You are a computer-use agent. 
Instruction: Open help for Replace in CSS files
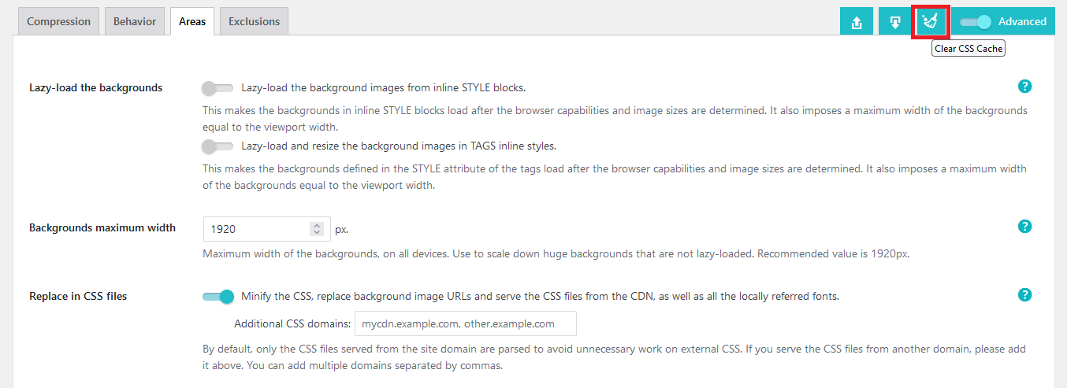tap(1024, 295)
